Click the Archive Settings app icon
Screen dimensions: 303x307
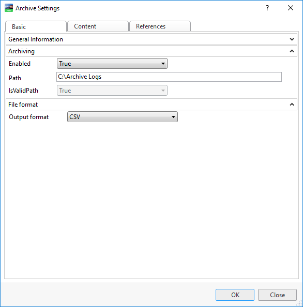point(9,8)
